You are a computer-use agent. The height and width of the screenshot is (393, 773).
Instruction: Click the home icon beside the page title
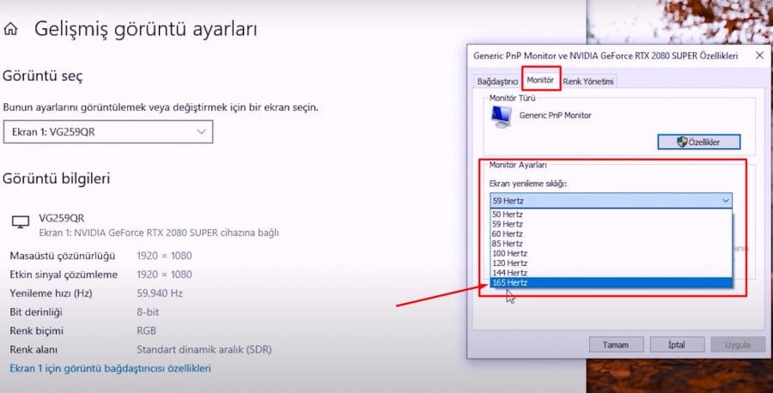(10, 28)
